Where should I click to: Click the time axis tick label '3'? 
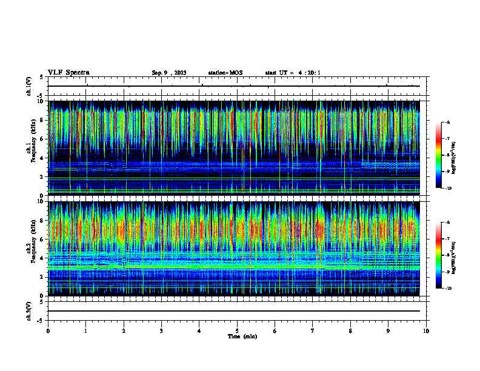[x=161, y=331]
